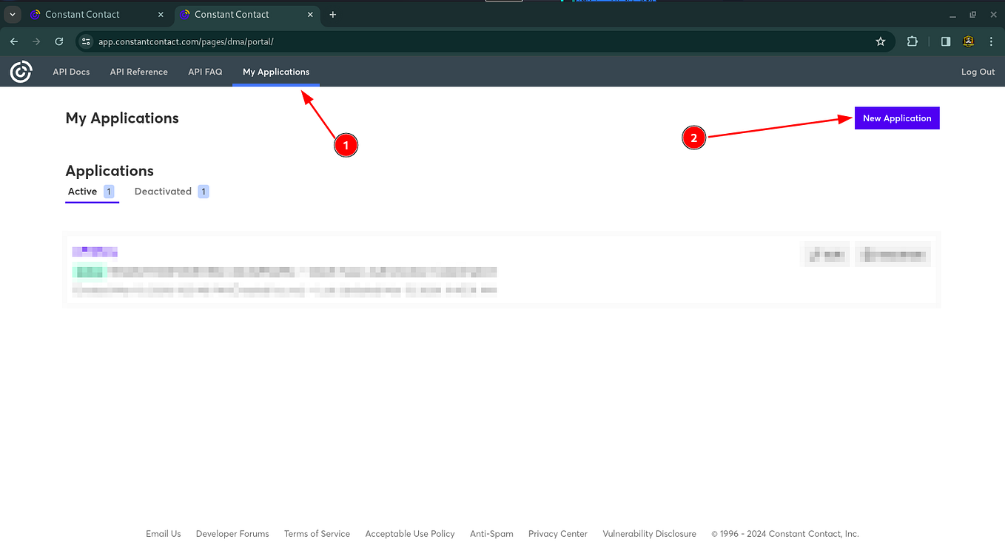Open the API Docs menu item
This screenshot has height=545, width=1005.
point(71,71)
